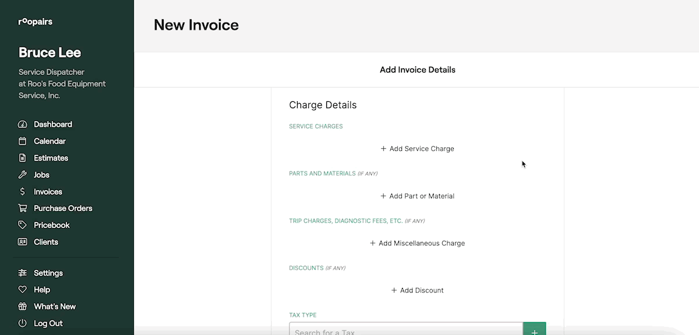The width and height of the screenshot is (699, 335).
Task: Click Add Miscellaneous Charge
Action: click(x=417, y=243)
